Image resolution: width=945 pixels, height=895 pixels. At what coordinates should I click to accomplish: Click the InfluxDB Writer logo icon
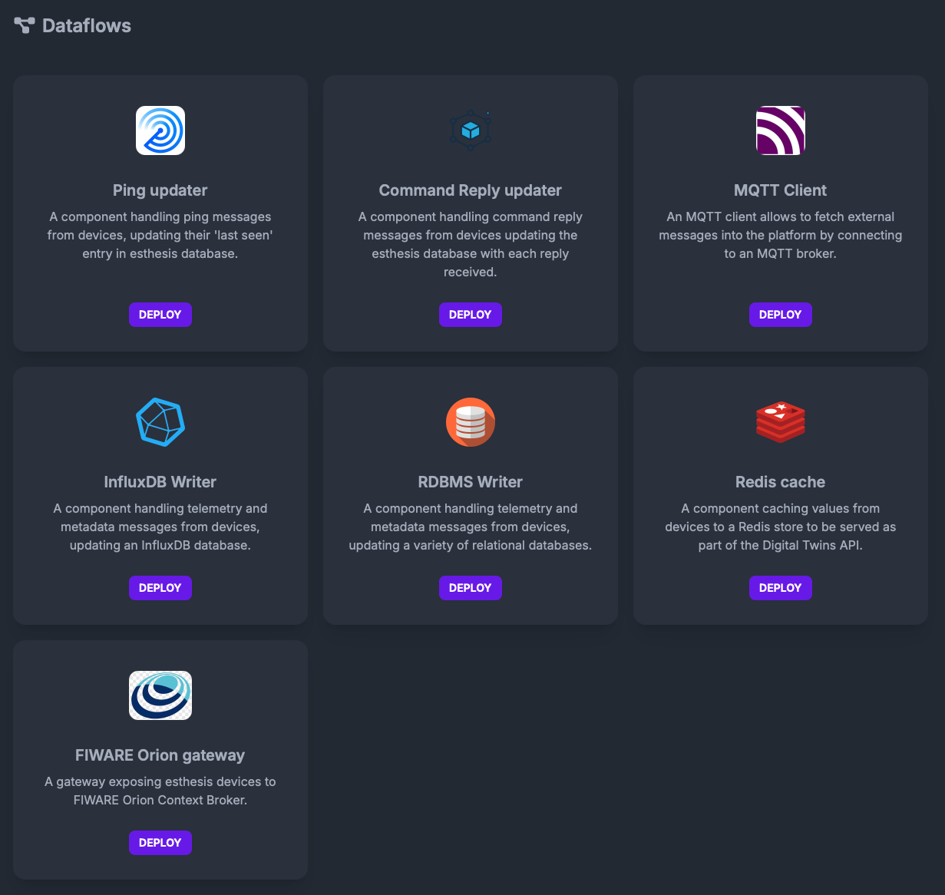(x=160, y=422)
